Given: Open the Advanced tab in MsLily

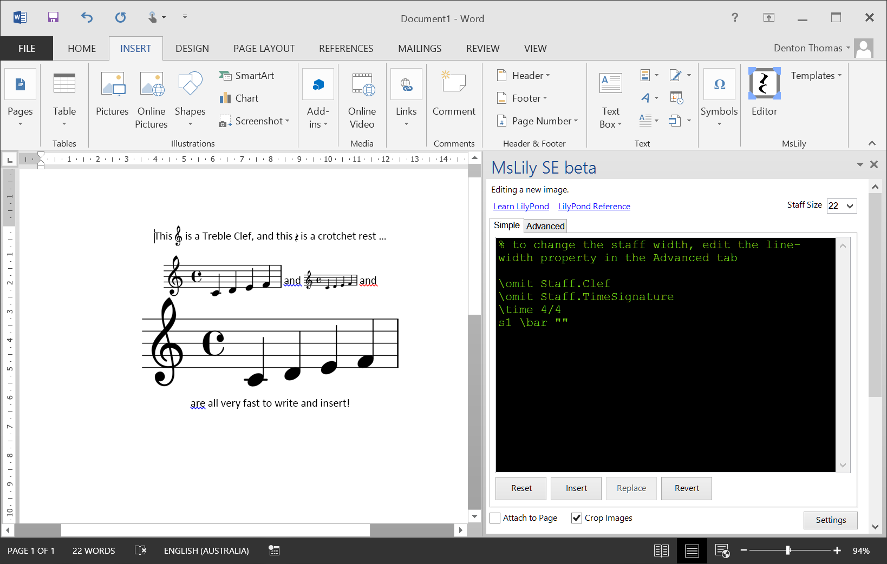Looking at the screenshot, I should 545,226.
